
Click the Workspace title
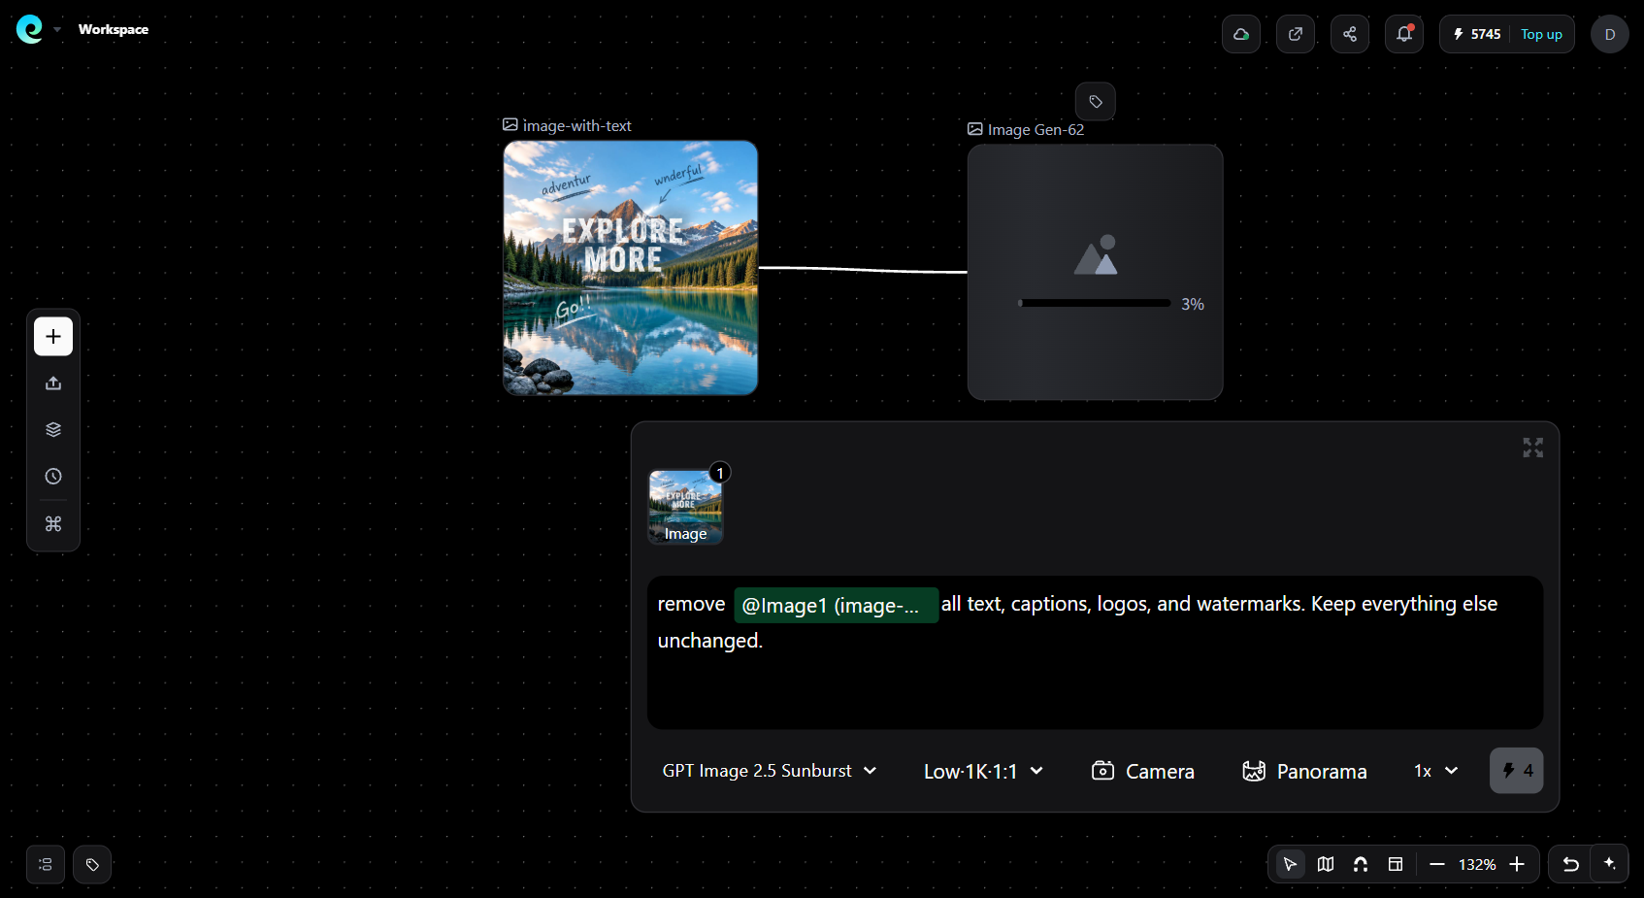click(114, 30)
